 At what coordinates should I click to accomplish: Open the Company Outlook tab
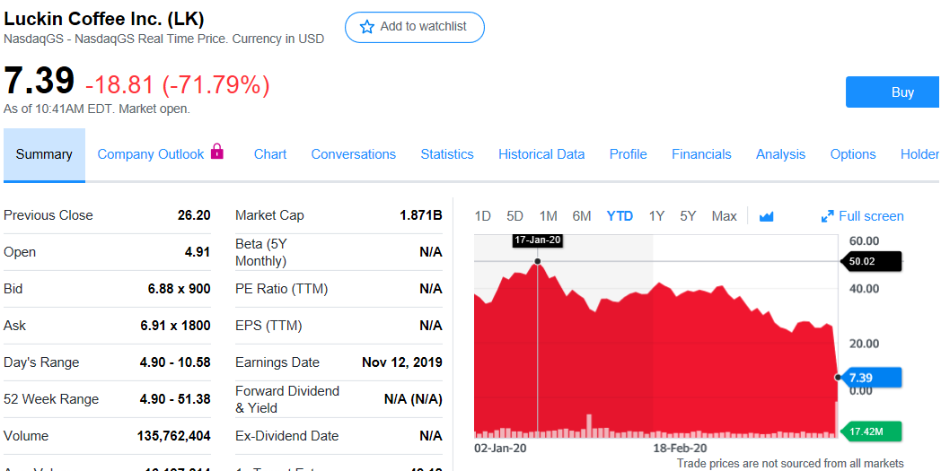point(151,155)
